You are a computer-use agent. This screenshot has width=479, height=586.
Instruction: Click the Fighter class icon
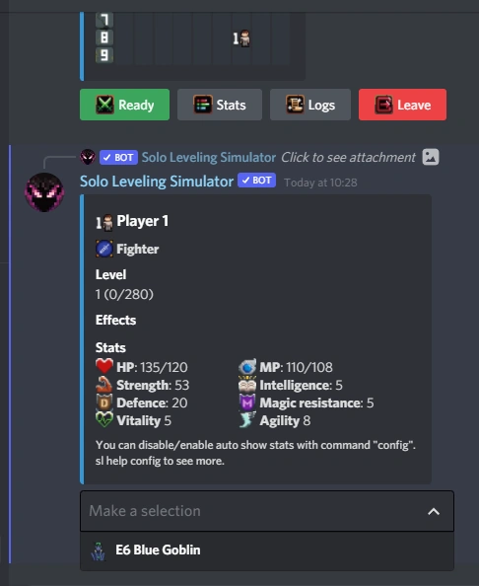pos(104,249)
